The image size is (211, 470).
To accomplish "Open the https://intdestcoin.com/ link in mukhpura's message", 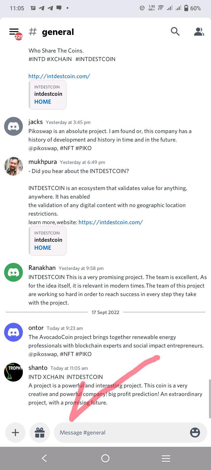I will [110, 222].
